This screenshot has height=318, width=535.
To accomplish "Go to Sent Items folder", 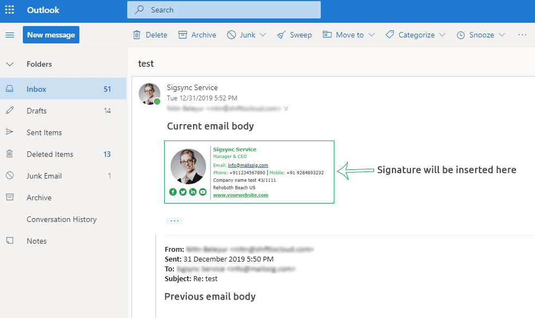I will pos(44,132).
